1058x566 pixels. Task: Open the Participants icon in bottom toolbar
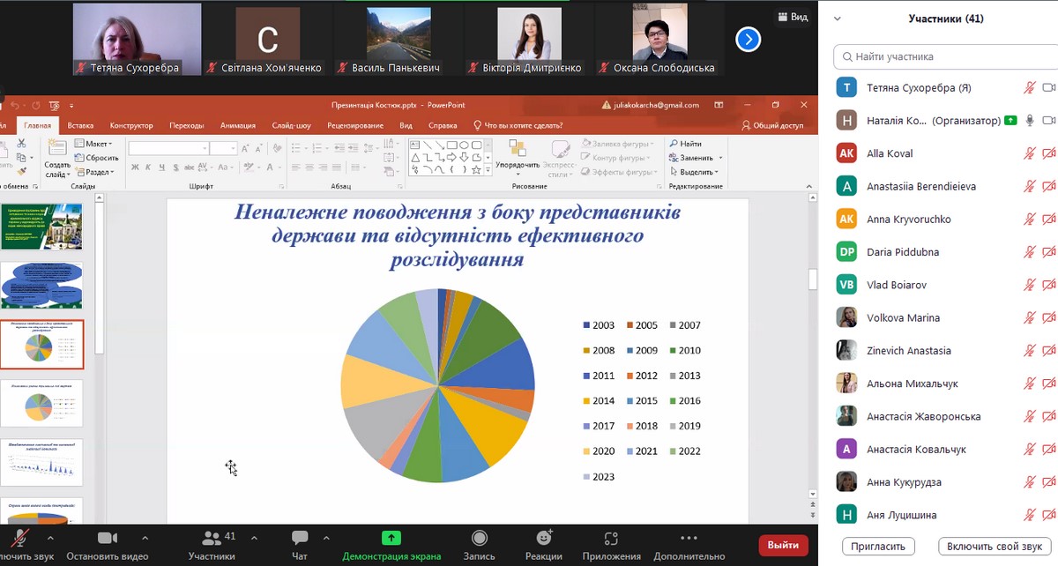pos(212,539)
